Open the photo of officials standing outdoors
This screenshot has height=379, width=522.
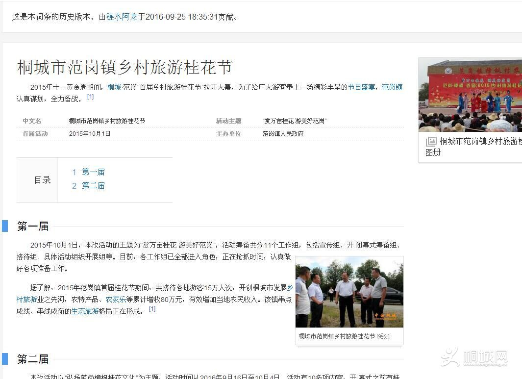pyautogui.click(x=349, y=292)
